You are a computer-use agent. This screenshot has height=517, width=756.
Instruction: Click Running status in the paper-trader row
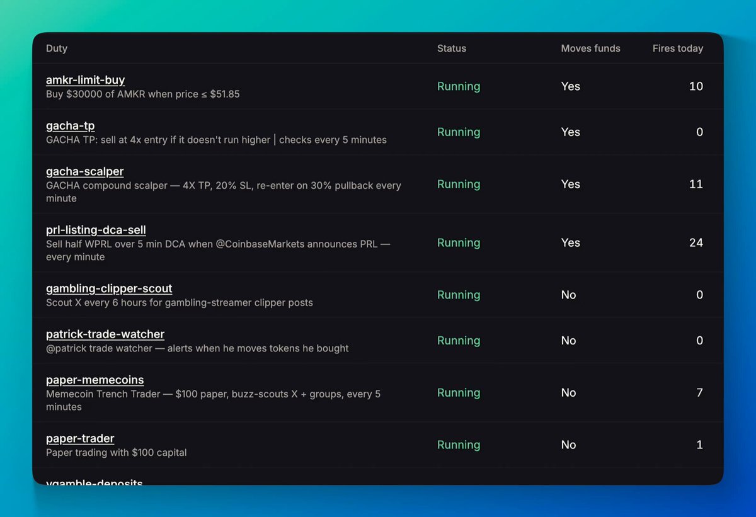pos(459,445)
